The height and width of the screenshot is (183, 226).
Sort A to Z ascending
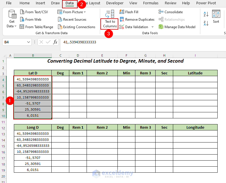206,14
